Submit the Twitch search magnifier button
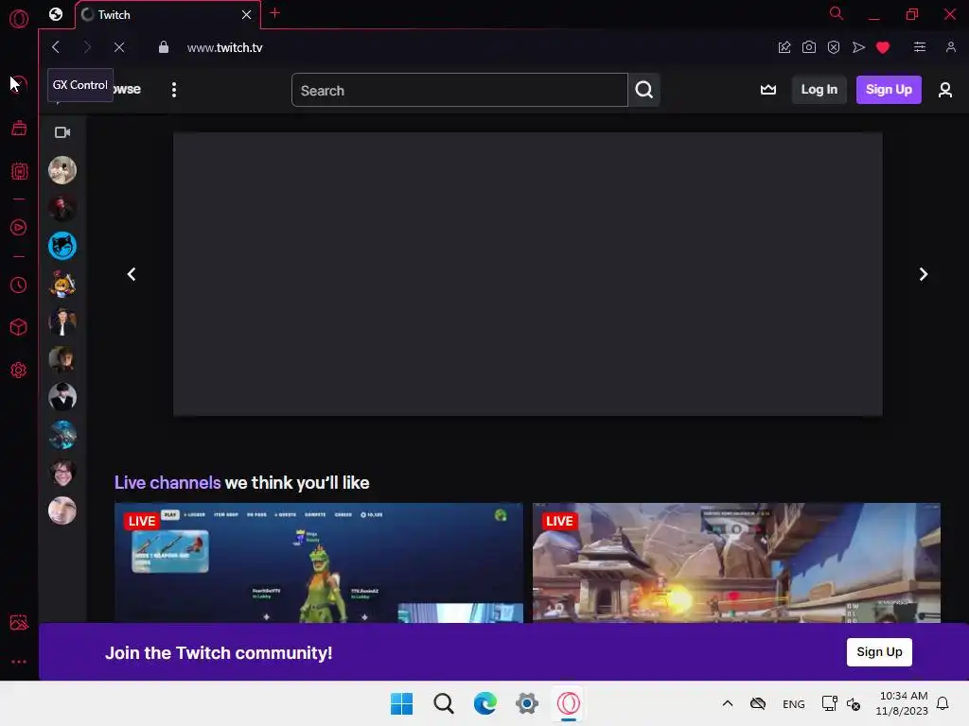Viewport: 969px width, 726px height. coord(643,90)
